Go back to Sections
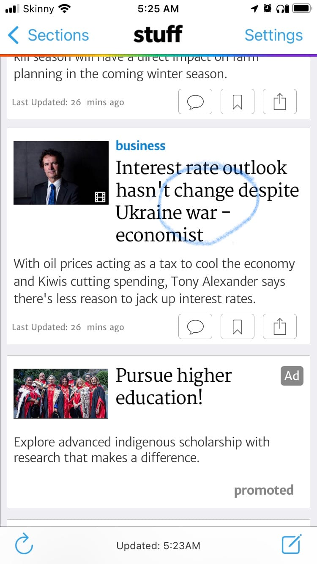Viewport: 317px width, 564px height. 48,35
